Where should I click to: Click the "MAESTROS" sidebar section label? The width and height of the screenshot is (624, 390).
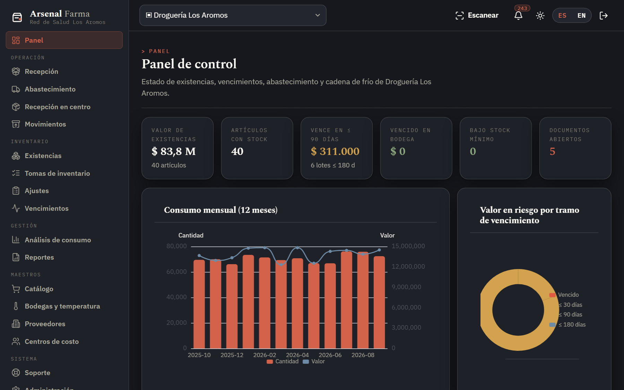pos(26,275)
